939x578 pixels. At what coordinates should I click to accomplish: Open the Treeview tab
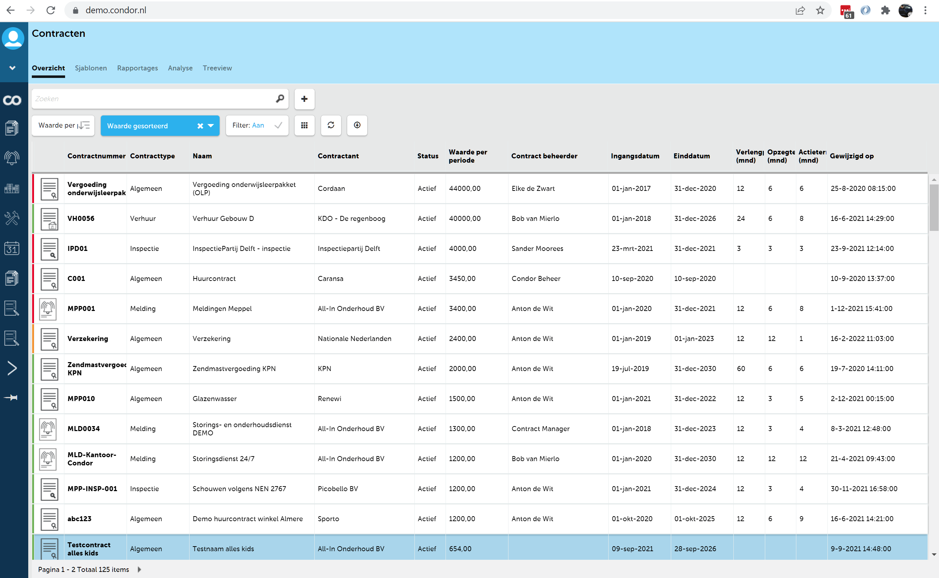[x=217, y=68]
